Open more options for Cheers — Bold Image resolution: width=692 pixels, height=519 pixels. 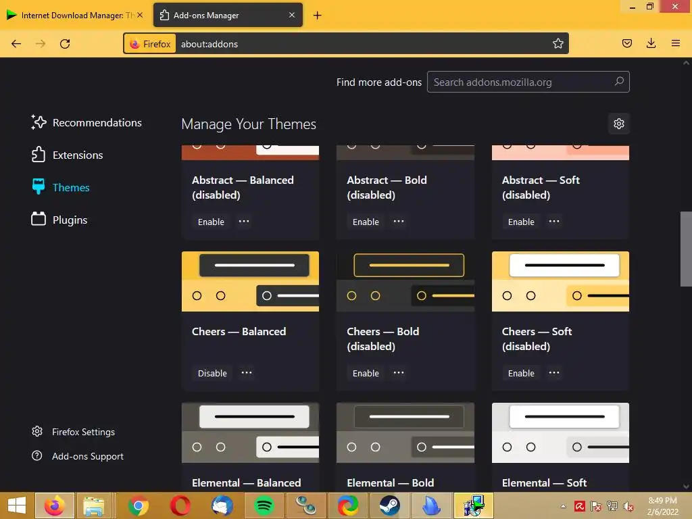[x=399, y=372]
